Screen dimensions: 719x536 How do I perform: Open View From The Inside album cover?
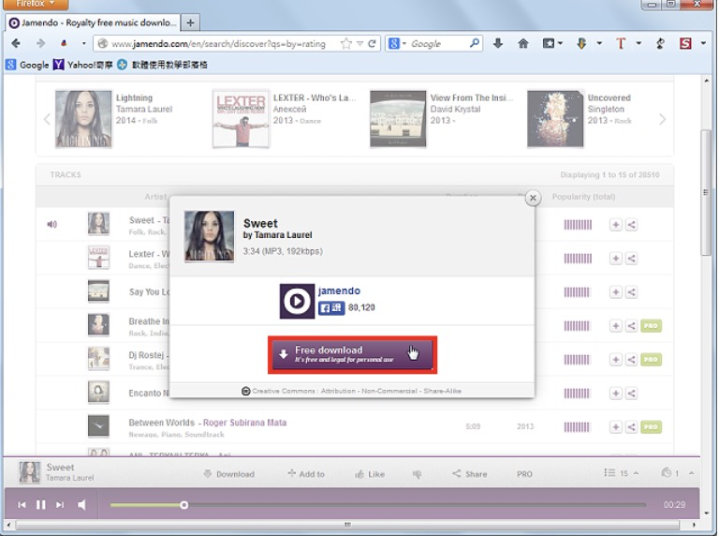(x=398, y=119)
